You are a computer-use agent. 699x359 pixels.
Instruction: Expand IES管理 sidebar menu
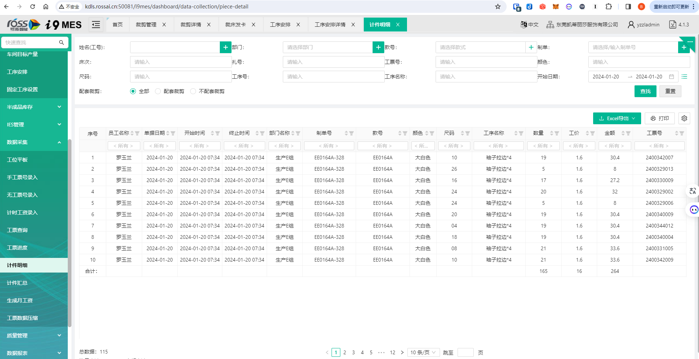click(x=34, y=125)
